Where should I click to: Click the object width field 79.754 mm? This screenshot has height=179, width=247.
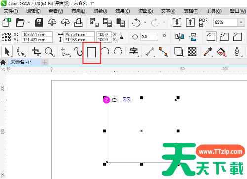tap(79, 34)
